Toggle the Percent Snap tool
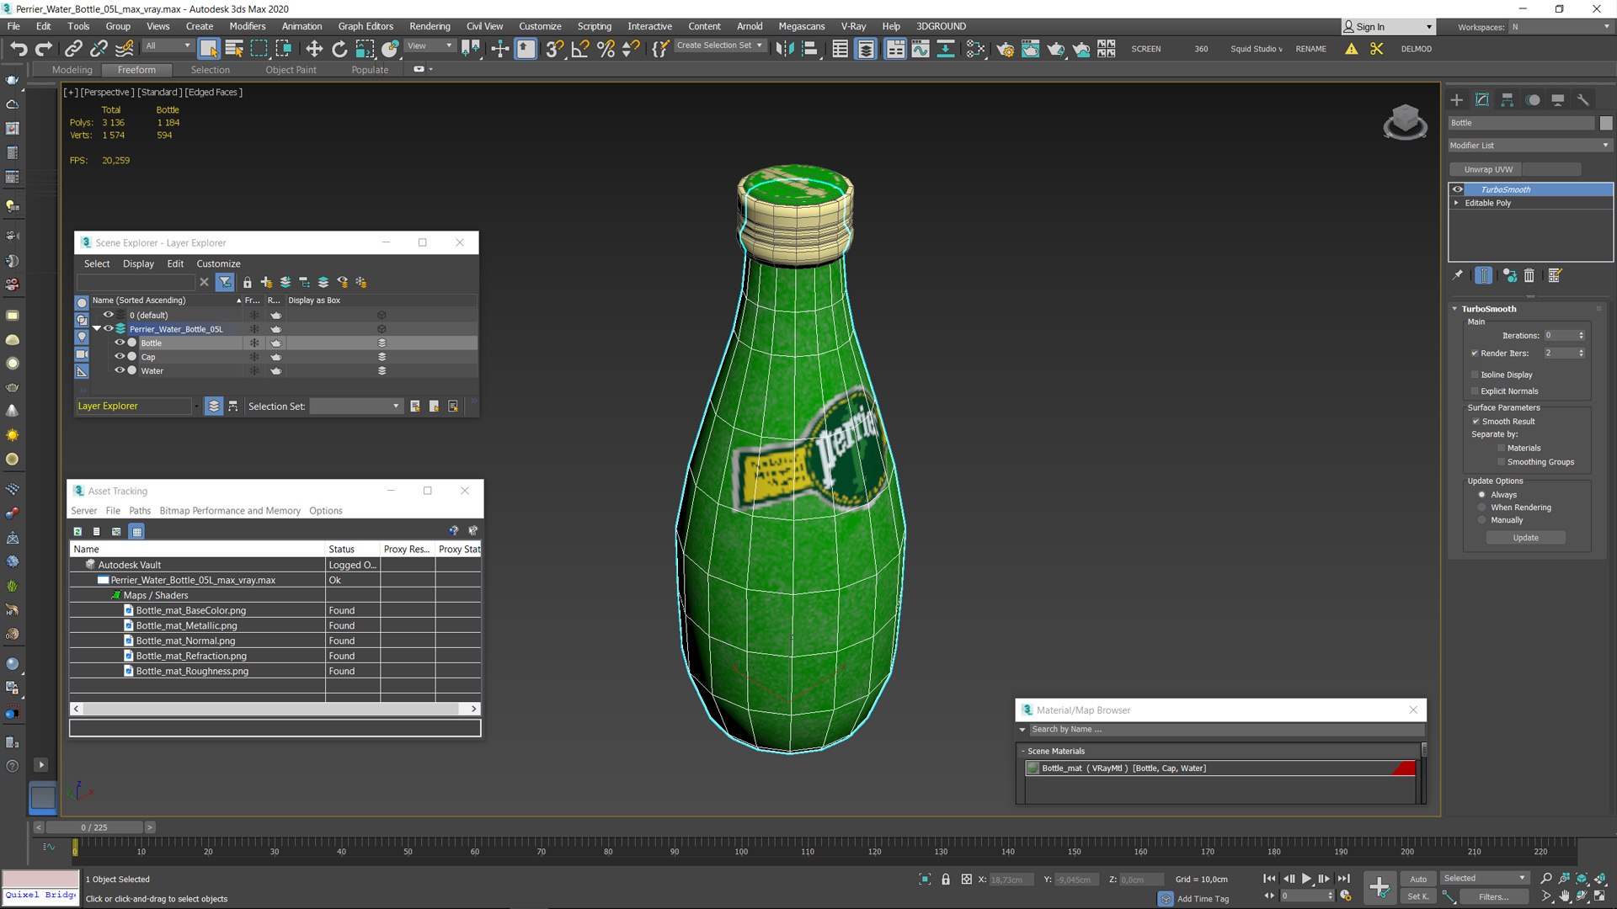The width and height of the screenshot is (1617, 909). [605, 49]
